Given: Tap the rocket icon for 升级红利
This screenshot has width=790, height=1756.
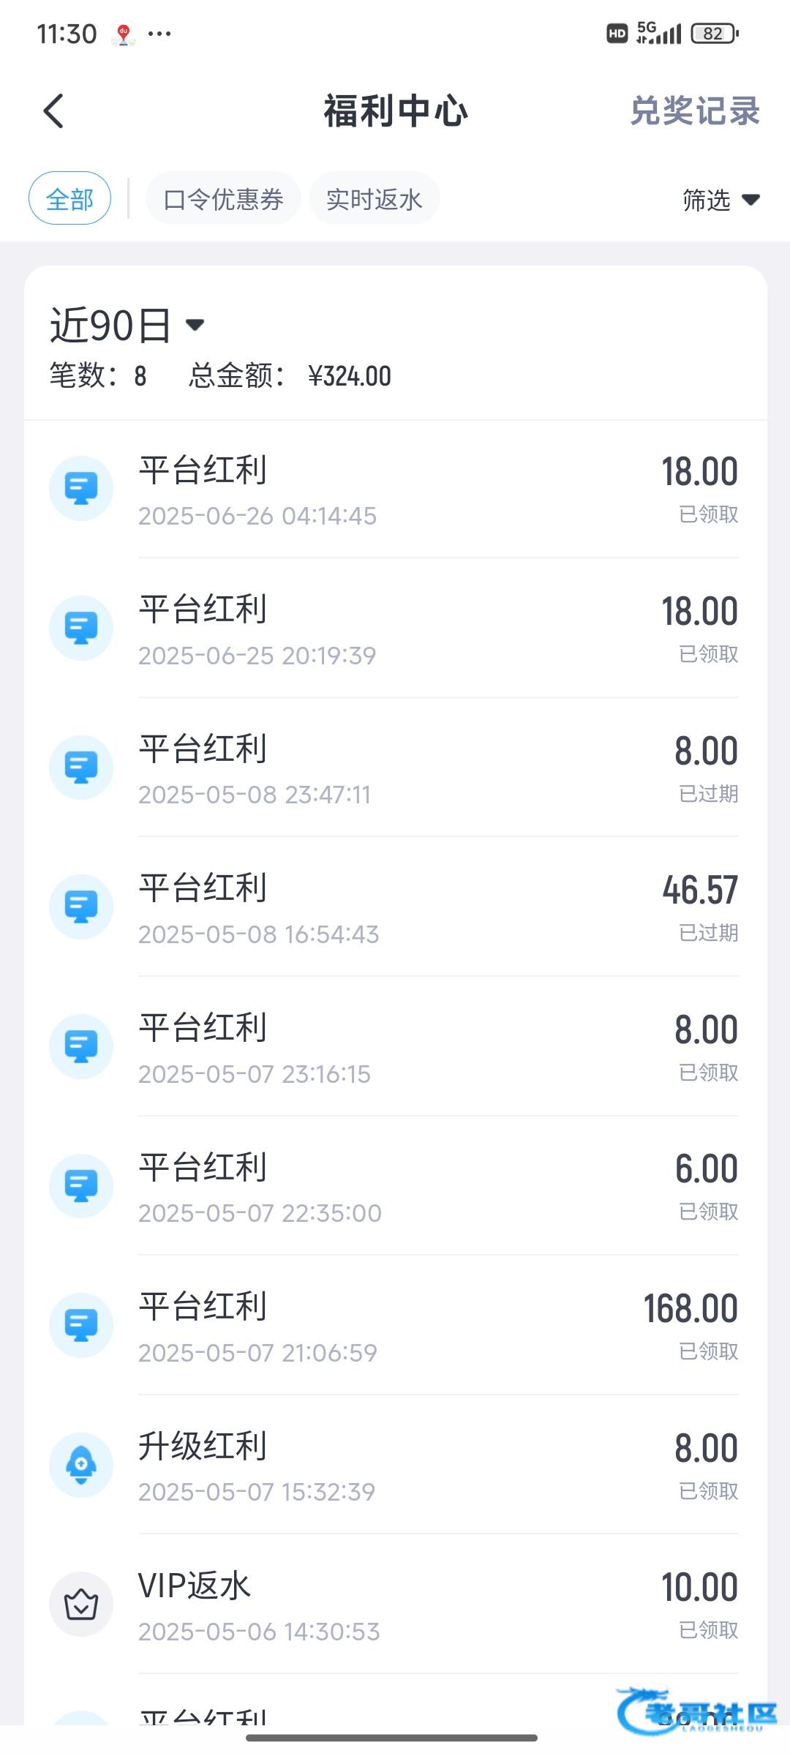Looking at the screenshot, I should click(81, 1465).
